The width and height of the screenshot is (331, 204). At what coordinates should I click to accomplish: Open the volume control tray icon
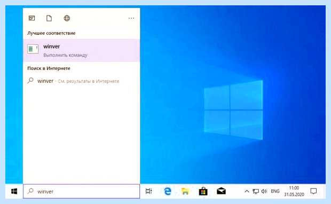(x=264, y=191)
